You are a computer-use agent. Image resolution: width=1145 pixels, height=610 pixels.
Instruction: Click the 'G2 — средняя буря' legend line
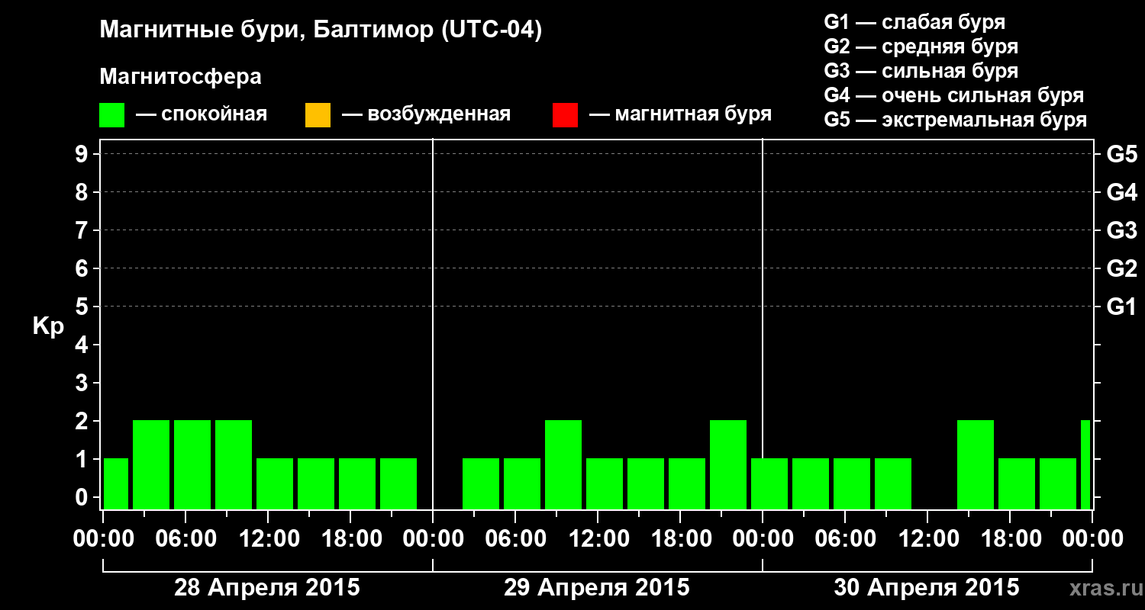[x=921, y=47]
